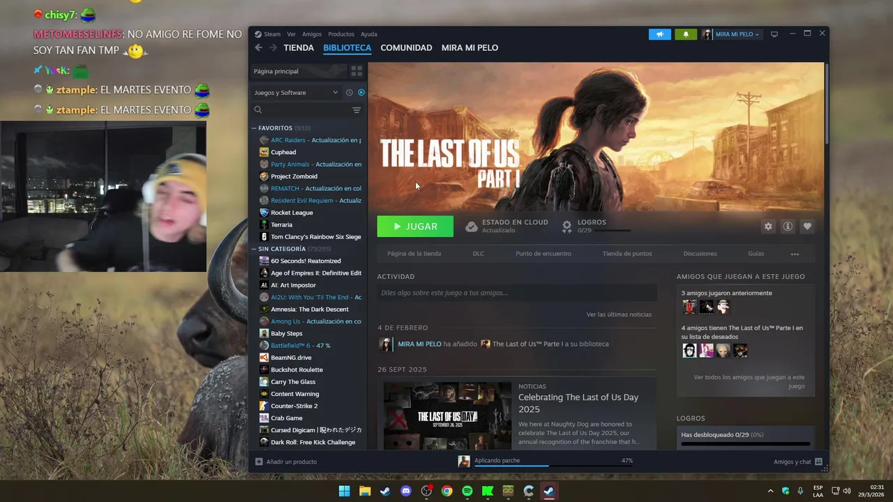
Task: Select Terraria in the library list
Action: (x=281, y=225)
